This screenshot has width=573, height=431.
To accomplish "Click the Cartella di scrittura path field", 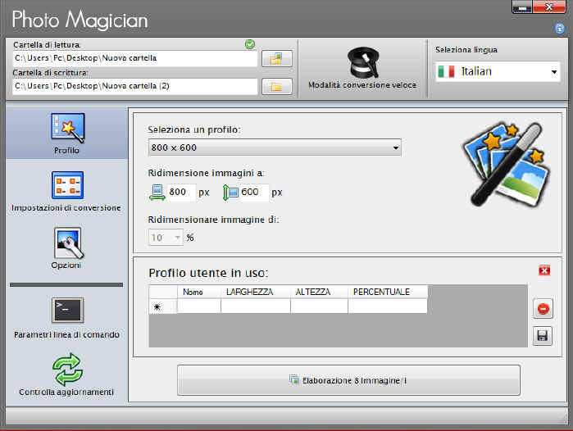I will point(134,87).
